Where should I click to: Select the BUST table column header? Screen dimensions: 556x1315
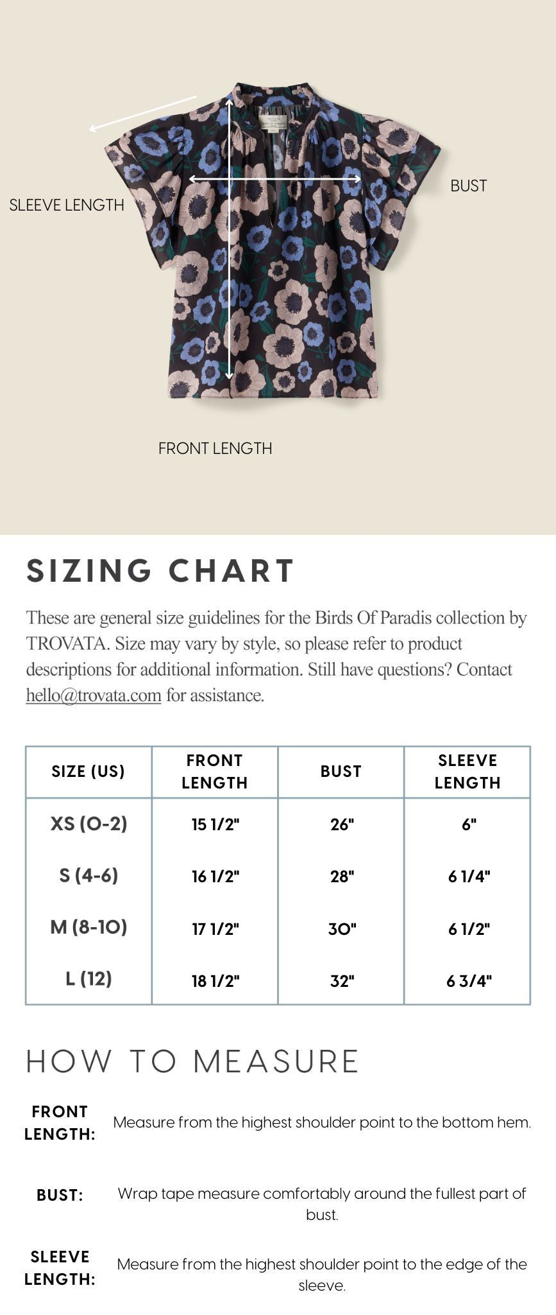[341, 771]
